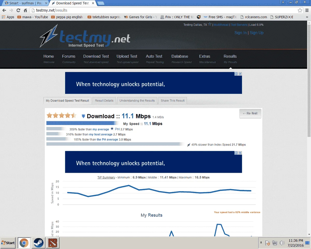Image resolution: width=311 pixels, height=249 pixels.
Task: Click the star next to Dallas, TX
Action: (210, 24)
